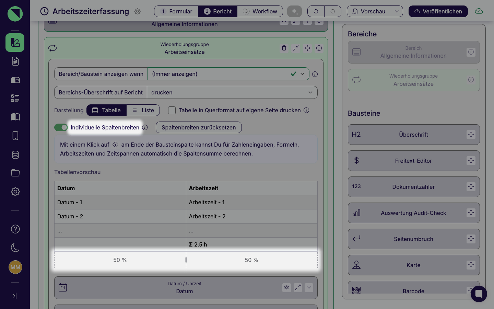
Task: Click the Σ 2.5 h sum cell
Action: point(252,244)
